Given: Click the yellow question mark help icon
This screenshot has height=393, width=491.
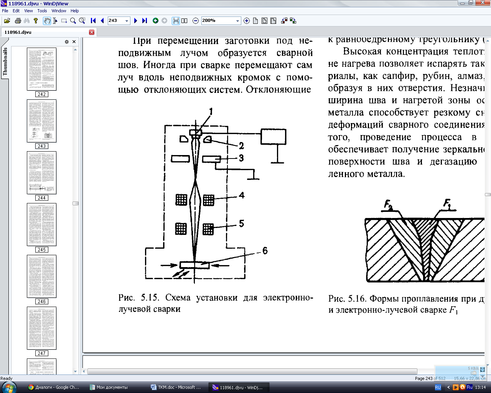Looking at the screenshot, I should (x=36, y=21).
